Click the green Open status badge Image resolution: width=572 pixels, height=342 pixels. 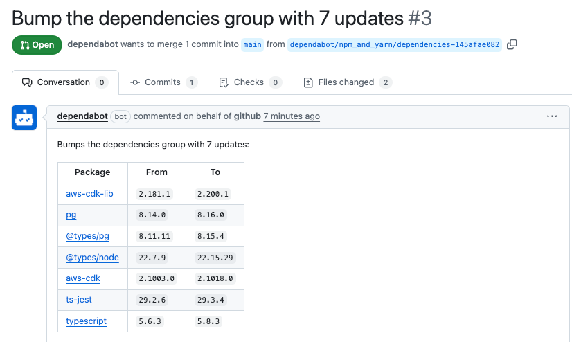point(37,45)
